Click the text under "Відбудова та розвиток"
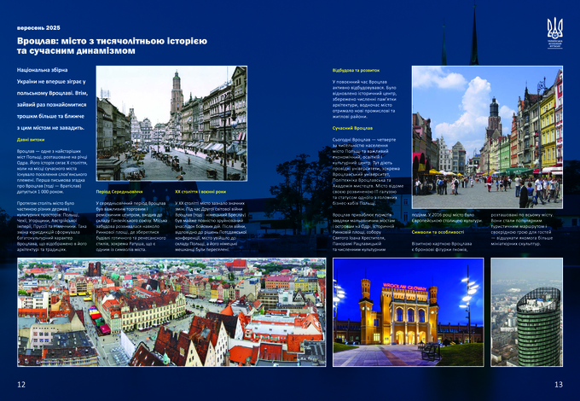Image resolution: width=580 pixels, height=401 pixels. coord(368,97)
